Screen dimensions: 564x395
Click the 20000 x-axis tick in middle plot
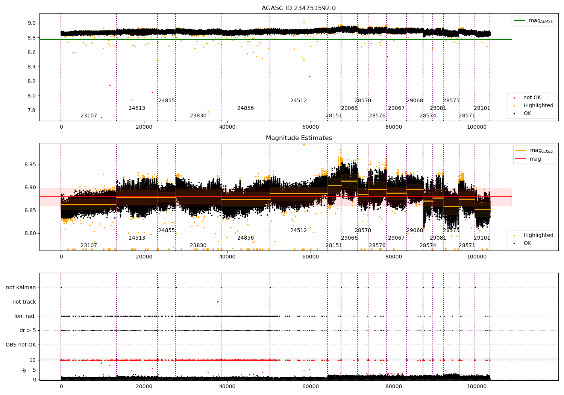tap(144, 257)
